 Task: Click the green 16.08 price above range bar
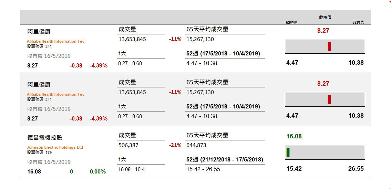294,136
